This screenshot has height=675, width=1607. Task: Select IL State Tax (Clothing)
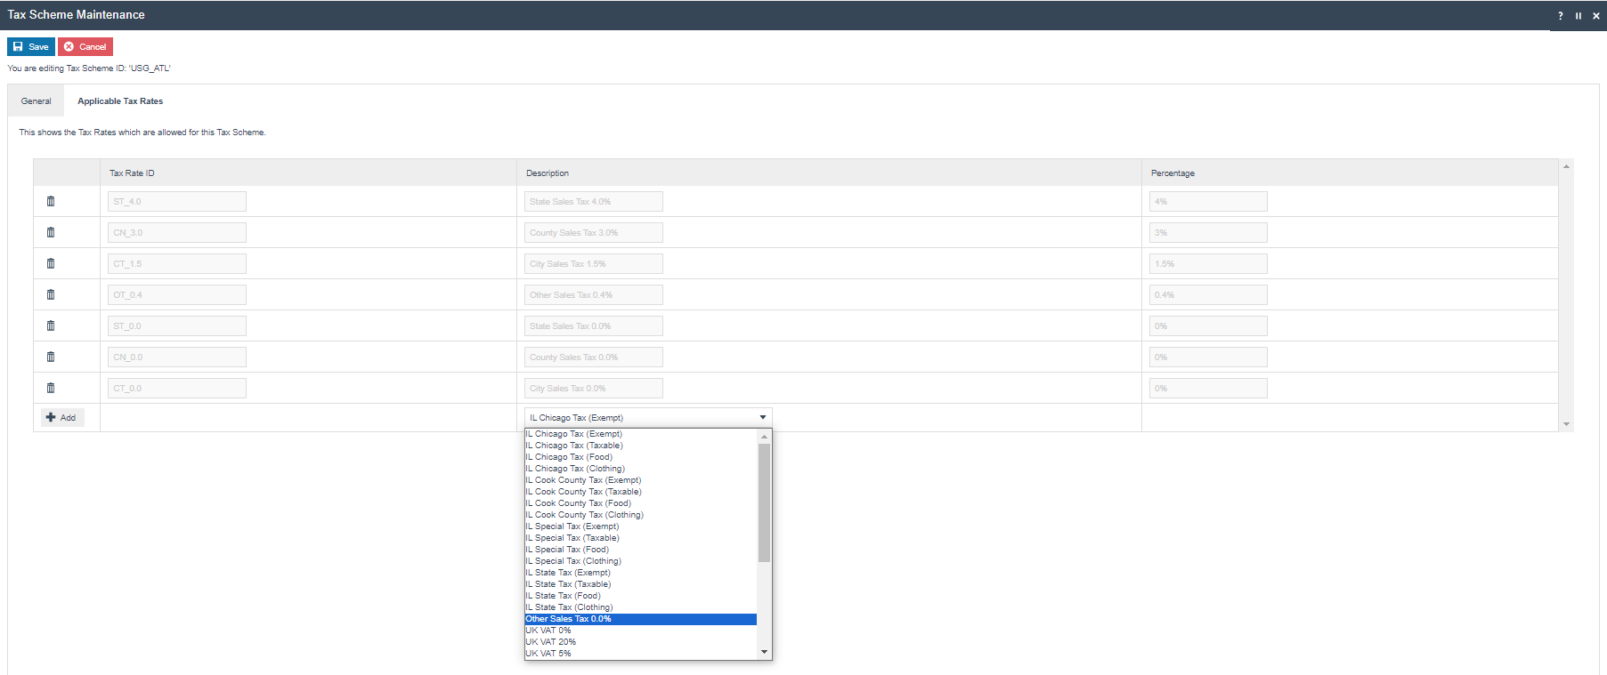tap(640, 607)
